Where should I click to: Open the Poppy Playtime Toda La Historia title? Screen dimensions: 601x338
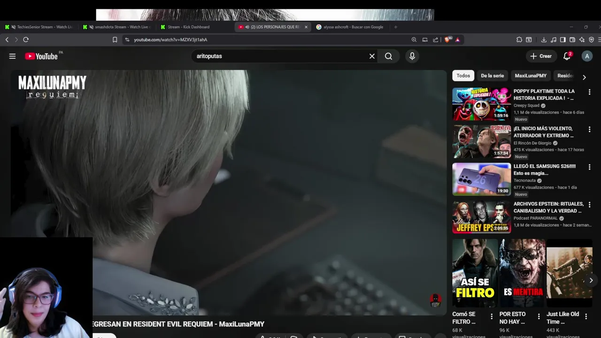544,95
